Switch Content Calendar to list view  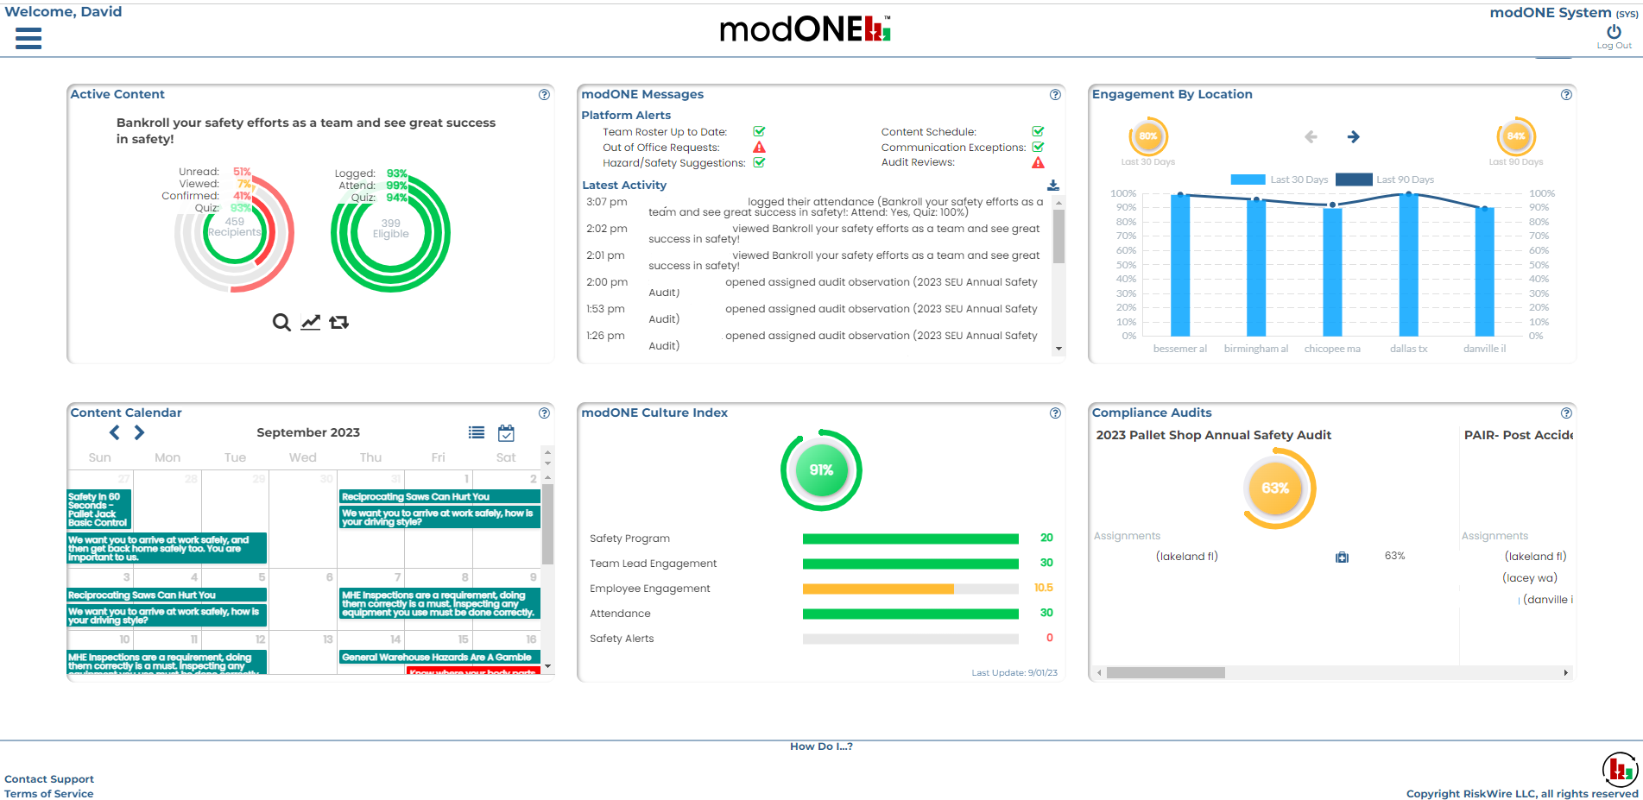click(477, 432)
